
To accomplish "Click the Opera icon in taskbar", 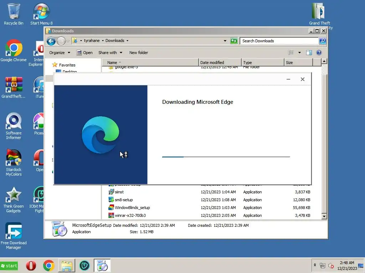I will tap(31, 266).
